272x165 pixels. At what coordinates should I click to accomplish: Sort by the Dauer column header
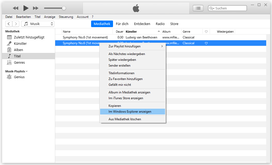tap(119, 32)
